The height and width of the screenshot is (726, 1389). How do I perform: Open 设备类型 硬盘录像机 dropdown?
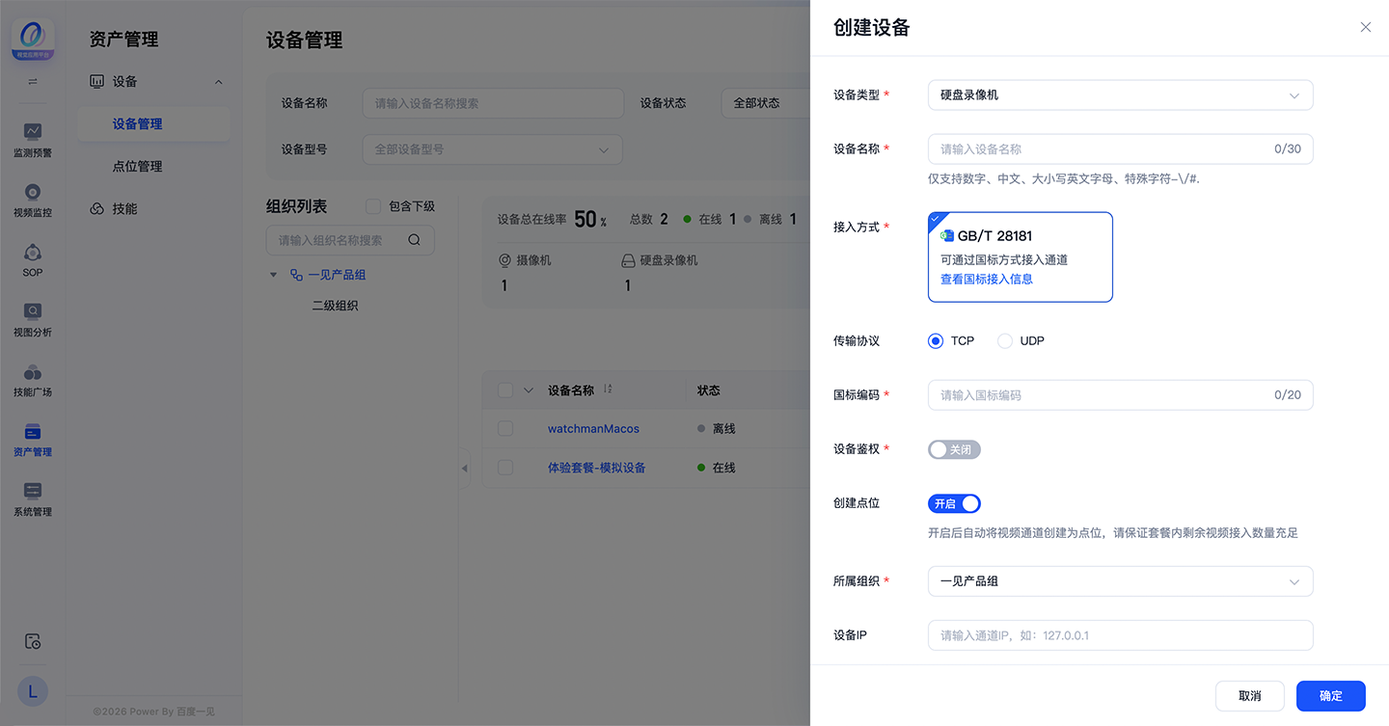(x=1121, y=95)
